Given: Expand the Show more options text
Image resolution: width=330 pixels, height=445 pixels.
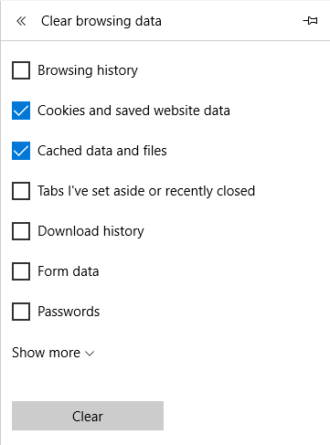Looking at the screenshot, I should pyautogui.click(x=46, y=353).
